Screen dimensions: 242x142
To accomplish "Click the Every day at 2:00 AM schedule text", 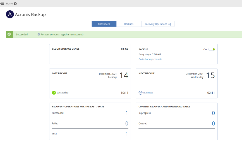I will tap(150, 54).
